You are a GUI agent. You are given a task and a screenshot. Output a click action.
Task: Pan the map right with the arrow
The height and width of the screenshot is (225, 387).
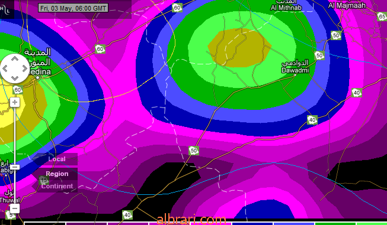(x=25, y=69)
